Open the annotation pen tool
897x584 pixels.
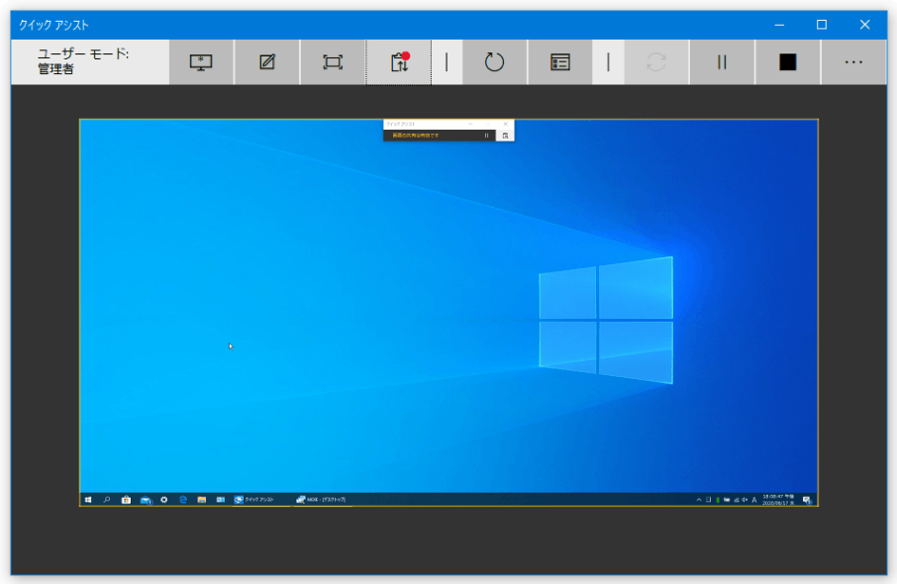coord(267,62)
